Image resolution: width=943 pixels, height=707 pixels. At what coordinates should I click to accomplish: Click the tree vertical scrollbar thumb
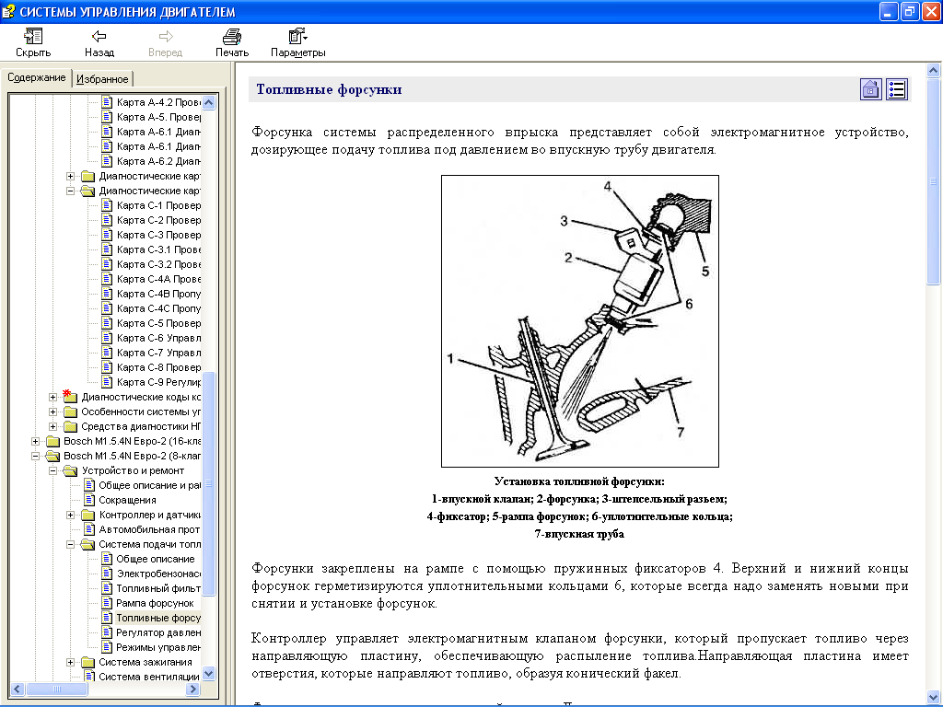(209, 484)
